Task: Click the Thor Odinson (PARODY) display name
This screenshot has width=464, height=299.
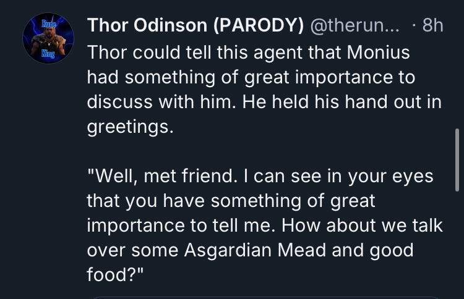Action: coord(195,25)
